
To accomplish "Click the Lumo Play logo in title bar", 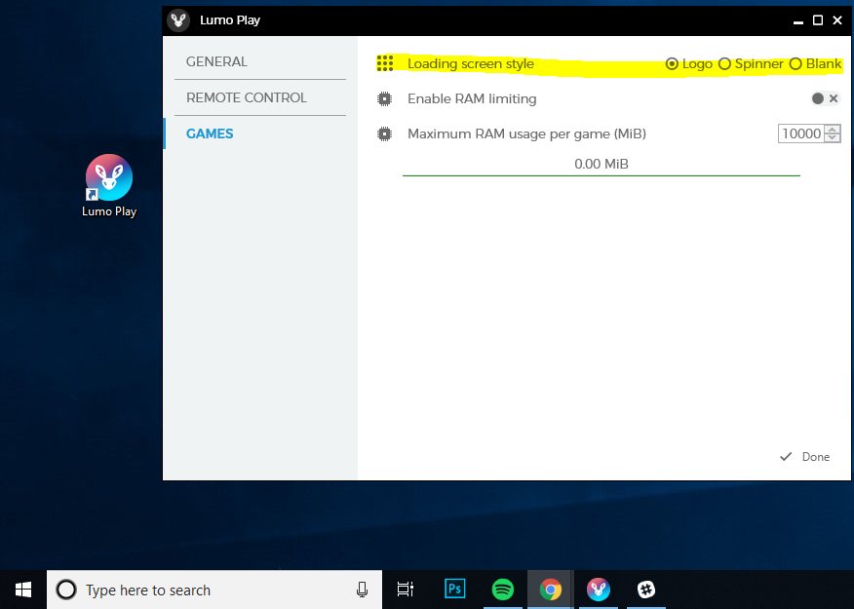I will click(x=178, y=20).
